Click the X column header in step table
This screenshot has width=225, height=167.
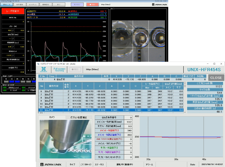pos(76,86)
